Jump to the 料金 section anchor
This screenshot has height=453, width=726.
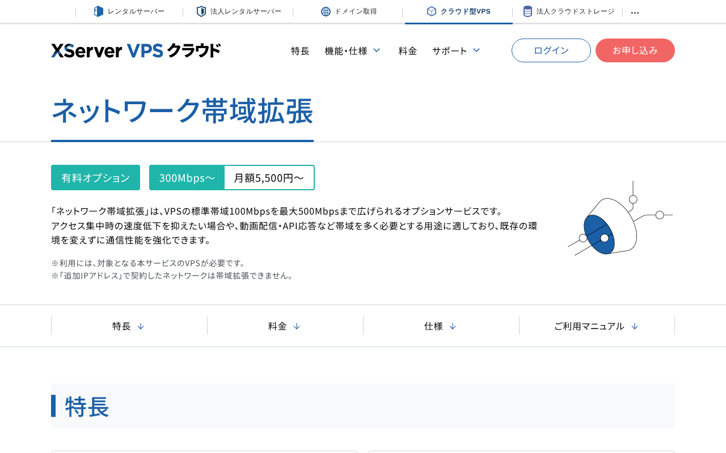[x=285, y=326]
